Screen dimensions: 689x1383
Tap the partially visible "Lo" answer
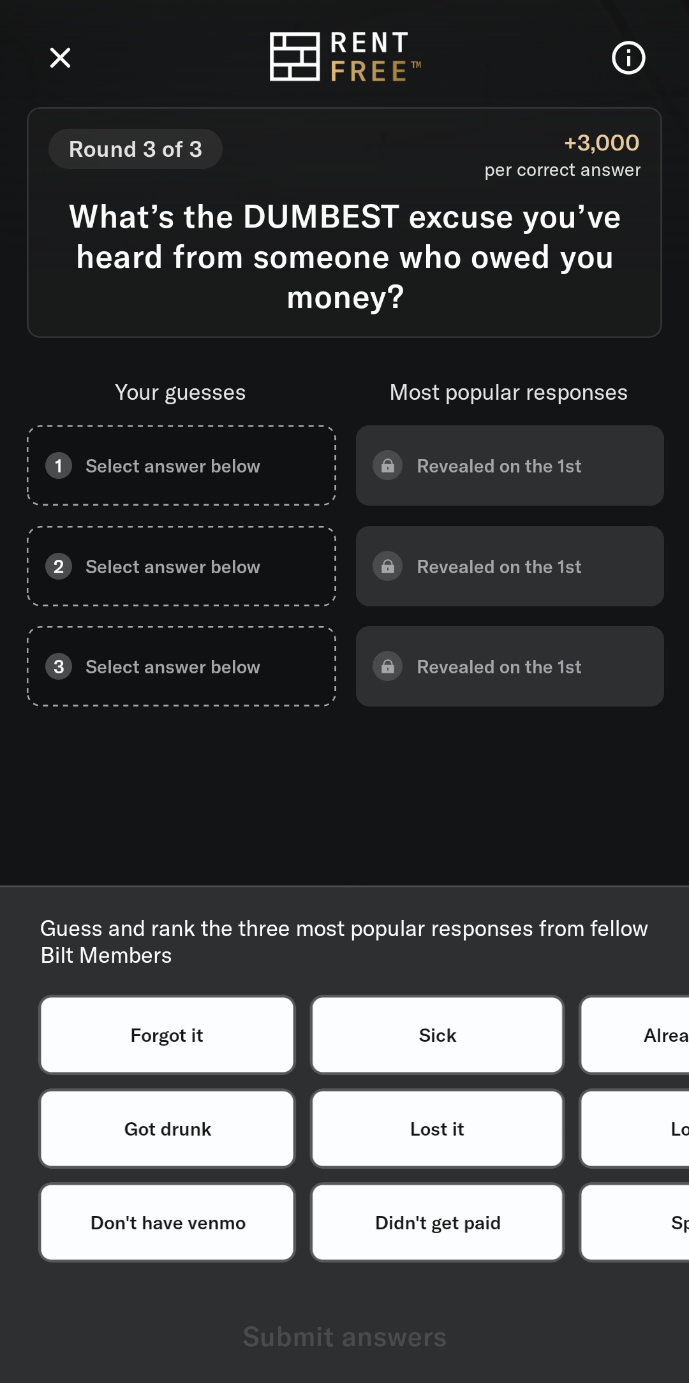coord(638,1129)
